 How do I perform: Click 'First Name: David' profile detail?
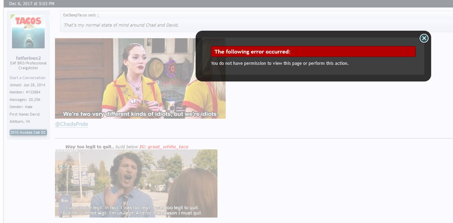pyautogui.click(x=24, y=114)
